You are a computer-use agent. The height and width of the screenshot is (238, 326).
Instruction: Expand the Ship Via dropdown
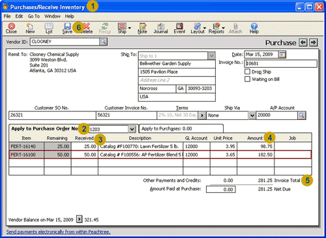pos(252,115)
